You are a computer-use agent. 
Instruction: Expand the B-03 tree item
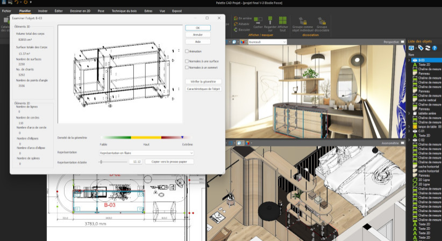[409, 60]
